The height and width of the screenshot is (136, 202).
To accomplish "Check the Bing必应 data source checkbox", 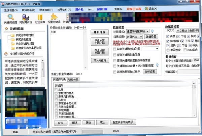I will pyautogui.click(x=185, y=50).
